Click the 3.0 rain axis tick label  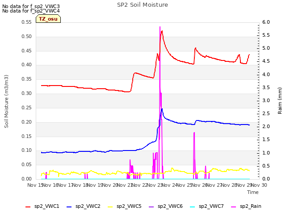pos(266,100)
